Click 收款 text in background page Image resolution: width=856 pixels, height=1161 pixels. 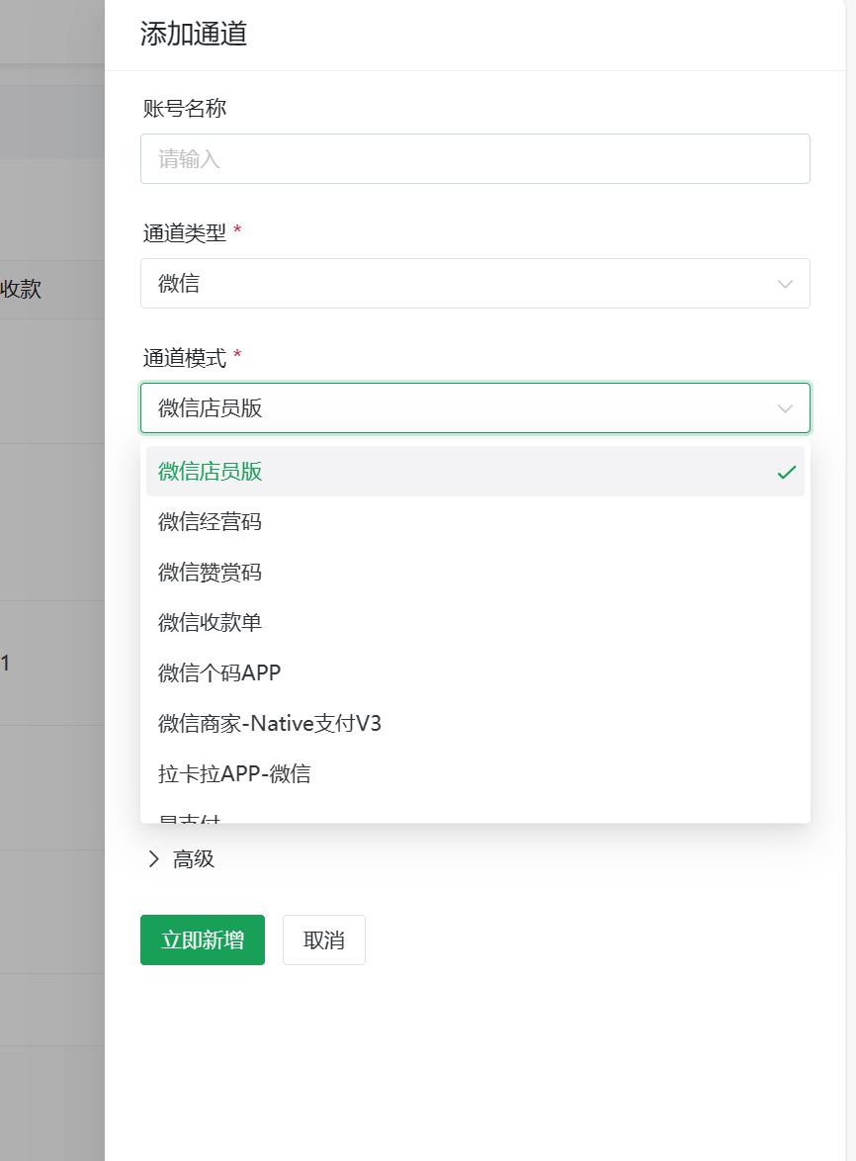click(21, 289)
